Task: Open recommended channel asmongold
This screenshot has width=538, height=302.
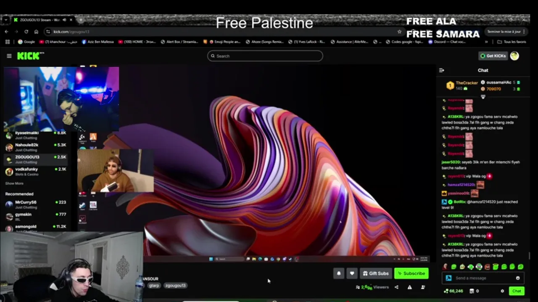Action: (x=36, y=228)
